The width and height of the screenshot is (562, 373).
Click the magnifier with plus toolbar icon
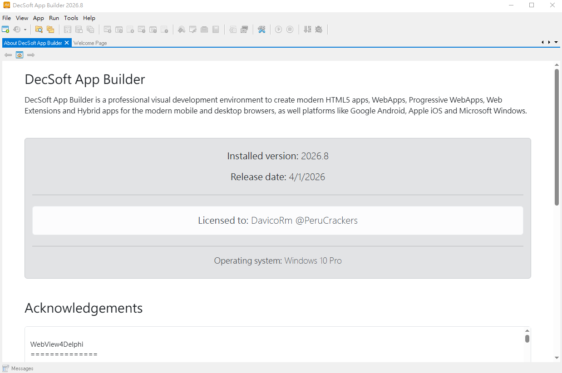click(182, 29)
